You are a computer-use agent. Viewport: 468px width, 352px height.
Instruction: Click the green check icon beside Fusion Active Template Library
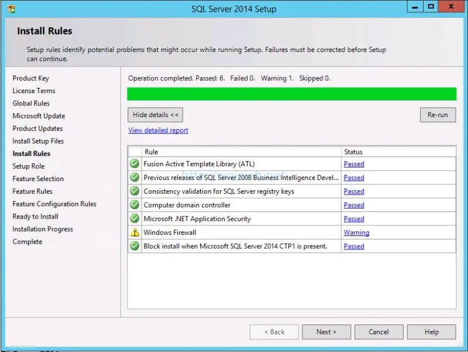click(x=135, y=164)
